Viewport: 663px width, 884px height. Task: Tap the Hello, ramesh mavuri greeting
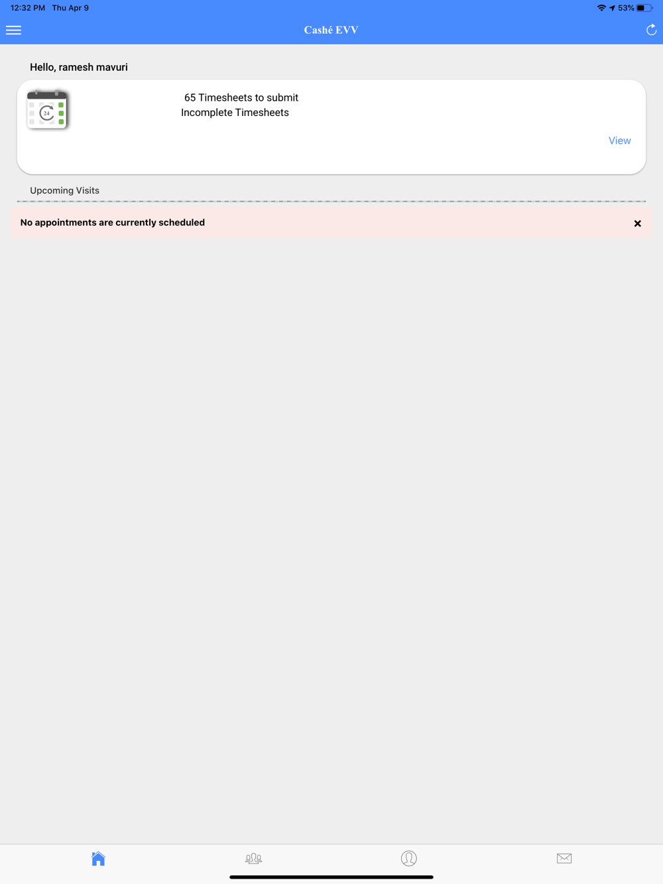pyautogui.click(x=78, y=67)
